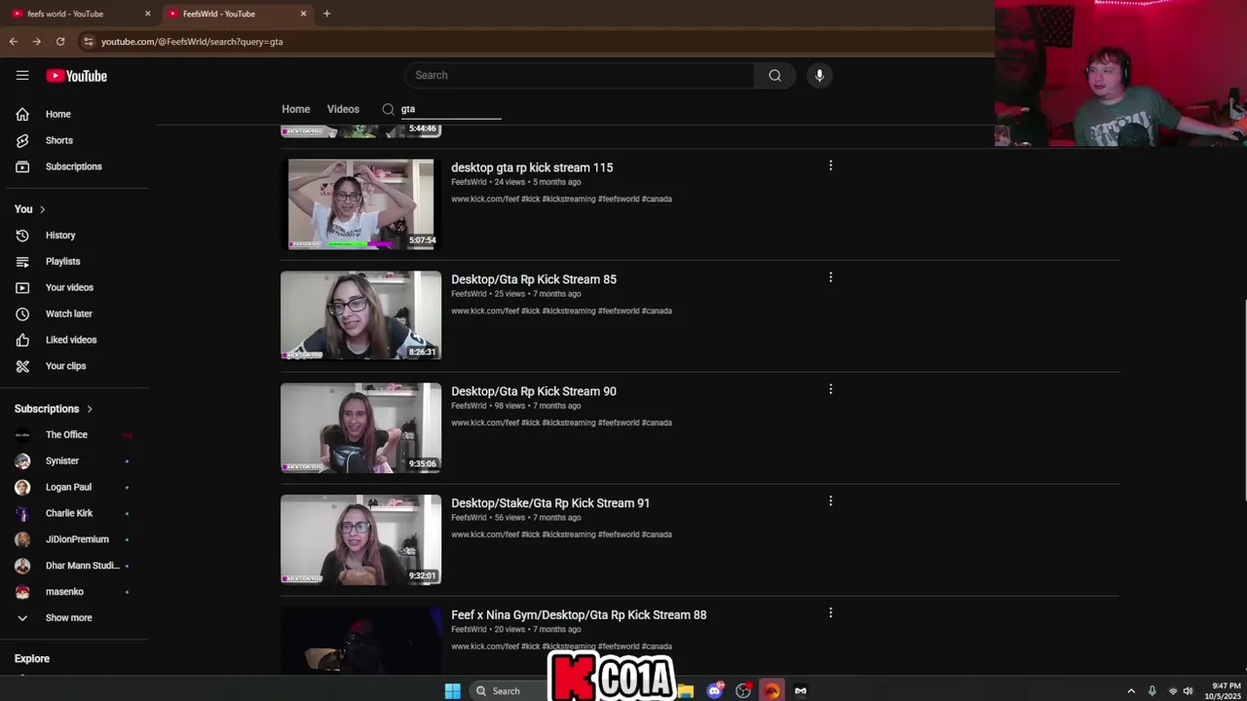Expand the Subscriptions section header
This screenshot has height=701, width=1247.
pyautogui.click(x=54, y=409)
